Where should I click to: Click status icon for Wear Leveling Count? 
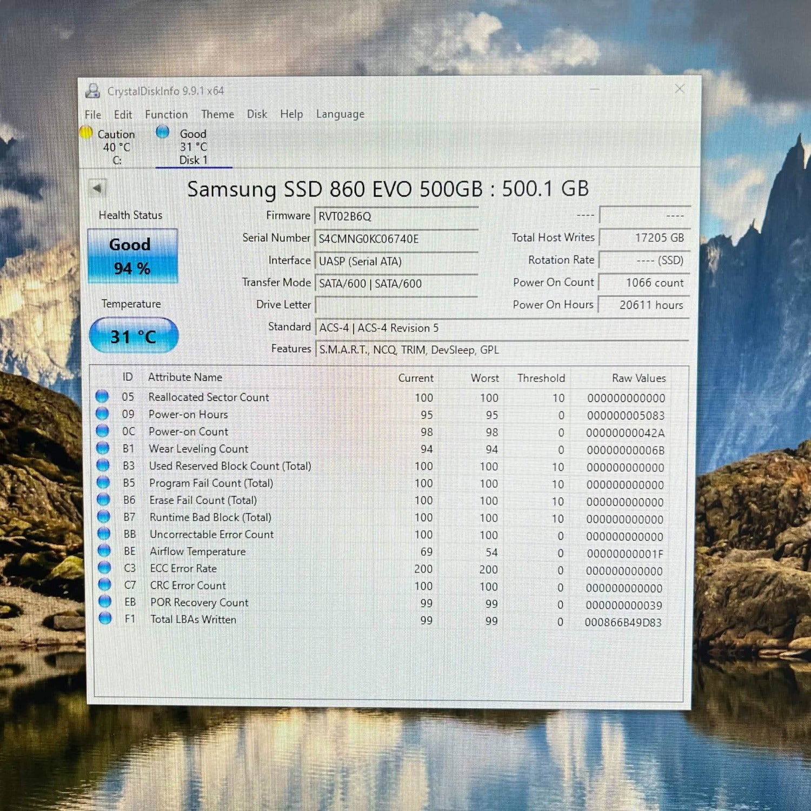pos(103,448)
